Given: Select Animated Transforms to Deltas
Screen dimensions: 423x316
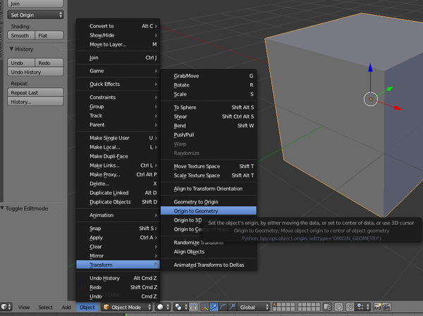Looking at the screenshot, I should pos(209,265).
